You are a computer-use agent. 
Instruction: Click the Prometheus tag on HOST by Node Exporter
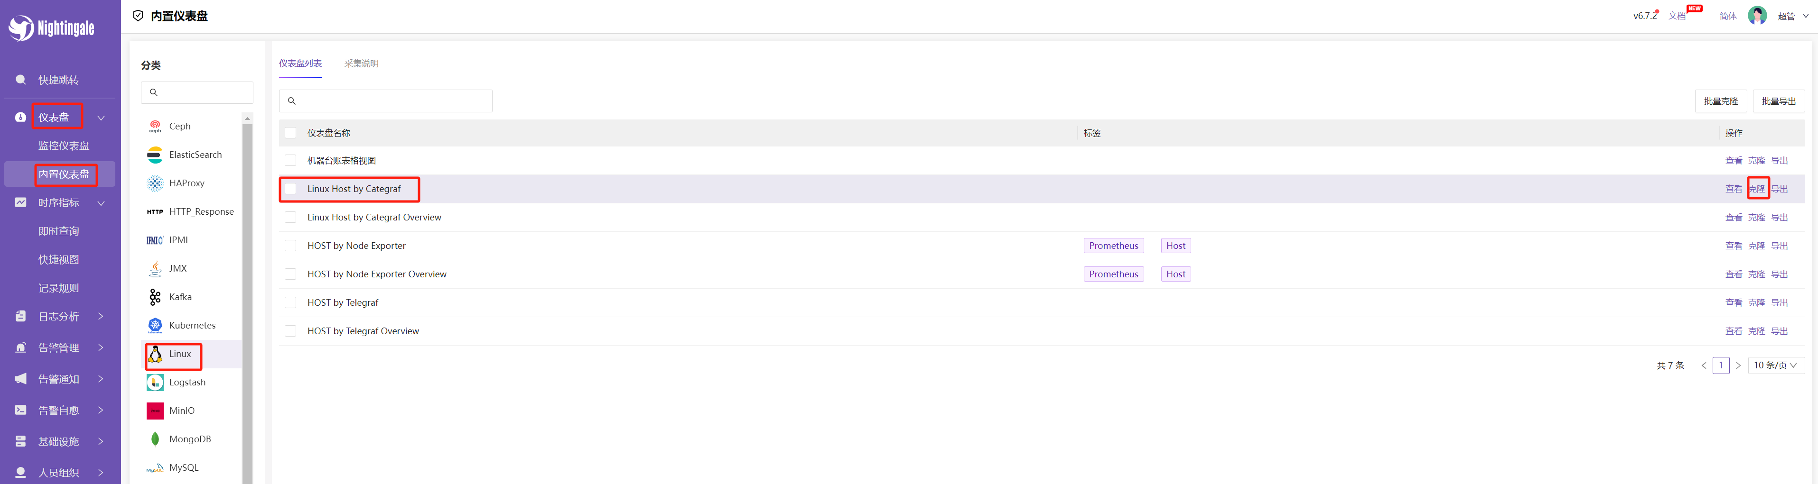coord(1113,246)
